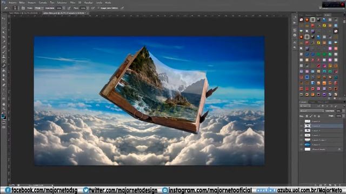The height and width of the screenshot is (194, 346).
Task: Open the options bar opacity slider arrow
Action: point(64,8)
